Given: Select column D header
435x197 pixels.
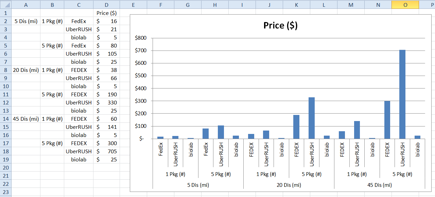Looking at the screenshot, I should tap(107, 5).
